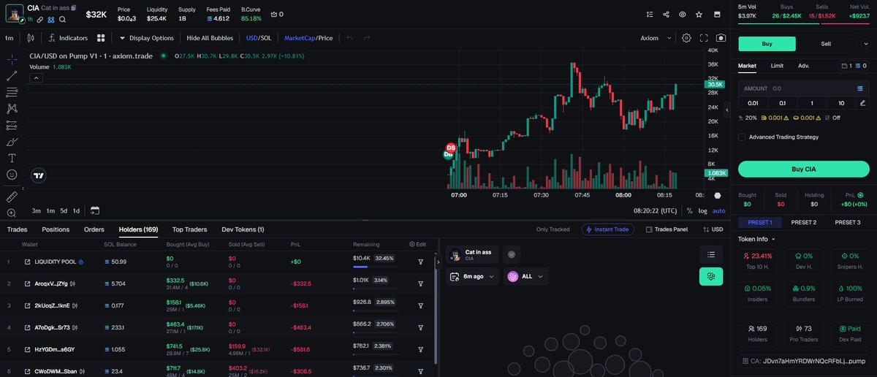Image resolution: width=877 pixels, height=377 pixels.
Task: Choose the 0.01 quick amount
Action: 753,103
